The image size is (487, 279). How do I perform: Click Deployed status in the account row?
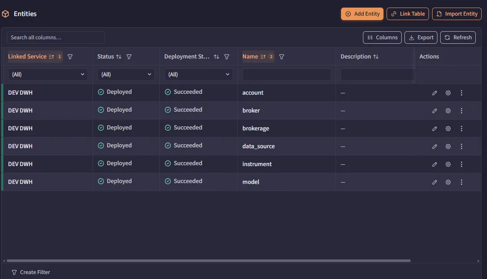pyautogui.click(x=115, y=92)
